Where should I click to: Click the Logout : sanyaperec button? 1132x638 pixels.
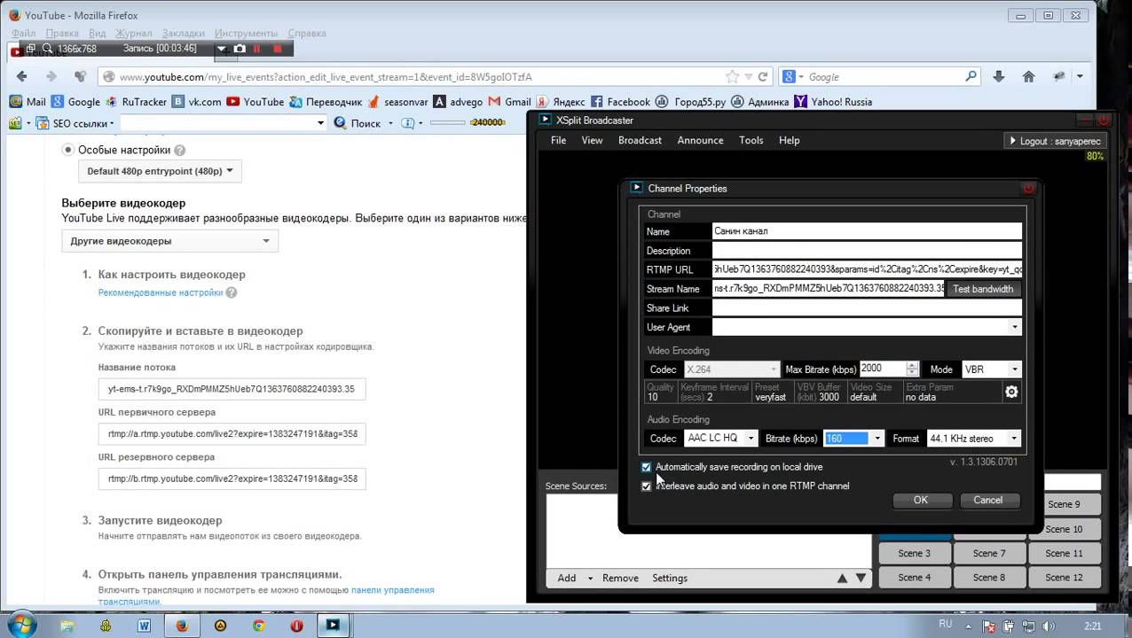1053,141
